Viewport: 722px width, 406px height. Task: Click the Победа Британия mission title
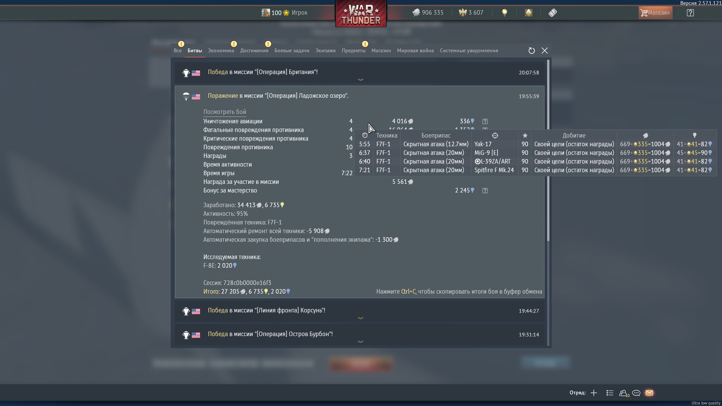263,72
